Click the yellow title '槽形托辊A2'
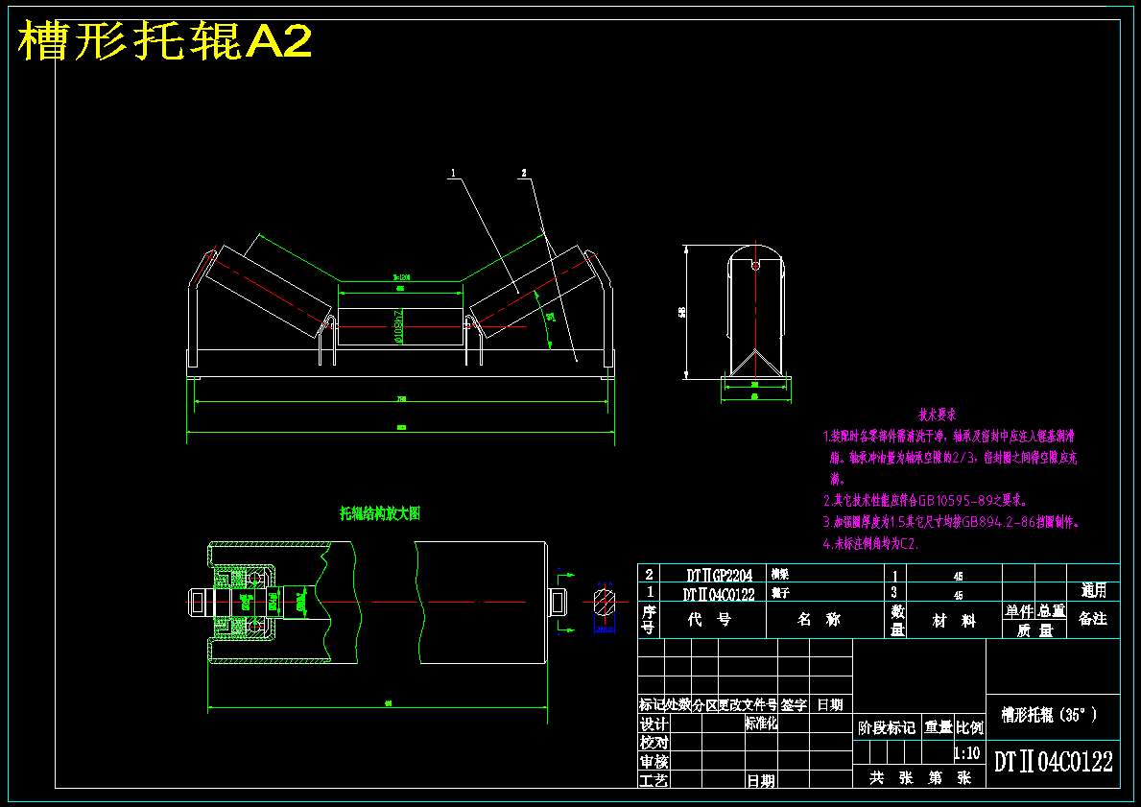The image size is (1141, 807). pos(165,40)
